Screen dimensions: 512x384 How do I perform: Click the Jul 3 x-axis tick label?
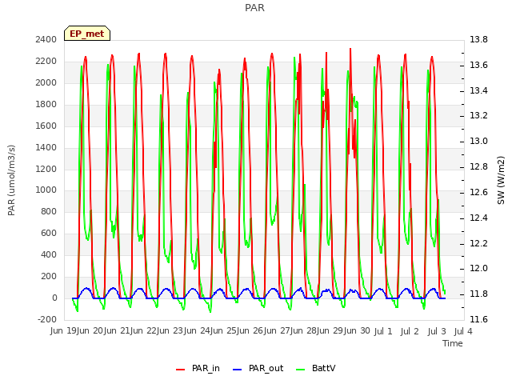click(437, 331)
